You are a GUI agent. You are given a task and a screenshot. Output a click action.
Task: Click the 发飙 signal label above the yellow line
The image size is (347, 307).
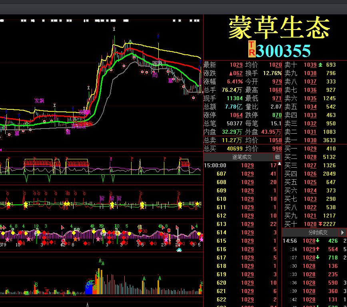[x=39, y=101]
